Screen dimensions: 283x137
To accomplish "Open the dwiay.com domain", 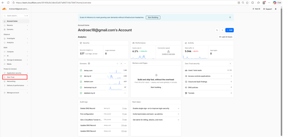I will (88, 70).
